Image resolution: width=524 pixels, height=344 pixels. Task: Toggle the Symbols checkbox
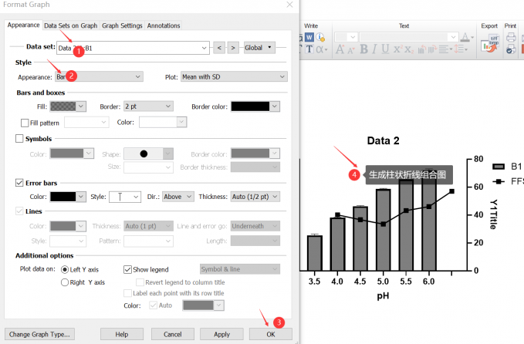point(19,138)
